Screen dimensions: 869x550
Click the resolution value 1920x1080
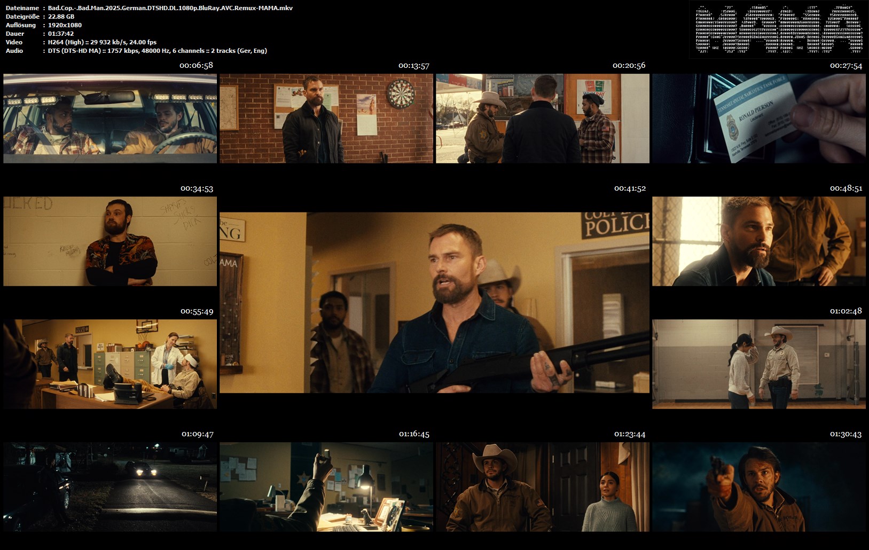coord(65,25)
